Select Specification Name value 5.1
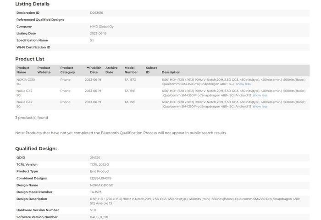The height and width of the screenshot is (220, 321). pyautogui.click(x=92, y=40)
